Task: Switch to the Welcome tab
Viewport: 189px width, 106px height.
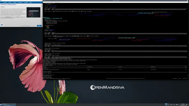Action: click(x=5, y=2)
